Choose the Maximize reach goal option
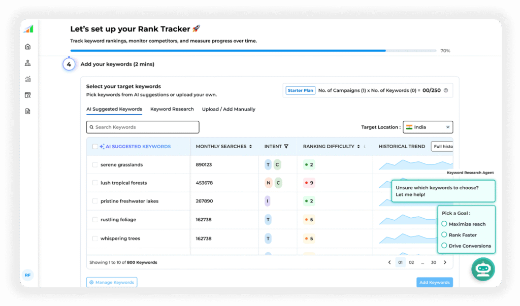520x306 pixels. pos(444,224)
